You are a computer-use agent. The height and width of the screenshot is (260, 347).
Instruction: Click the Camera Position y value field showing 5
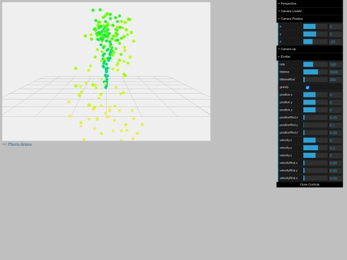pos(335,34)
